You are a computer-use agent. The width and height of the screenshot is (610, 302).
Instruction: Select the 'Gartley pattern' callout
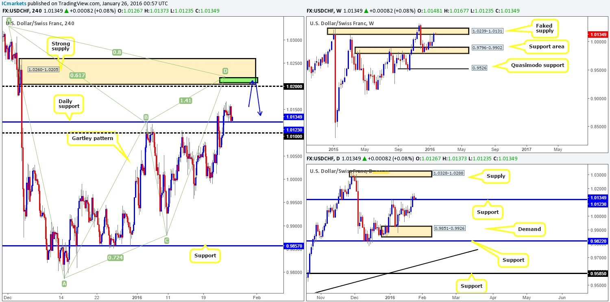click(93, 138)
